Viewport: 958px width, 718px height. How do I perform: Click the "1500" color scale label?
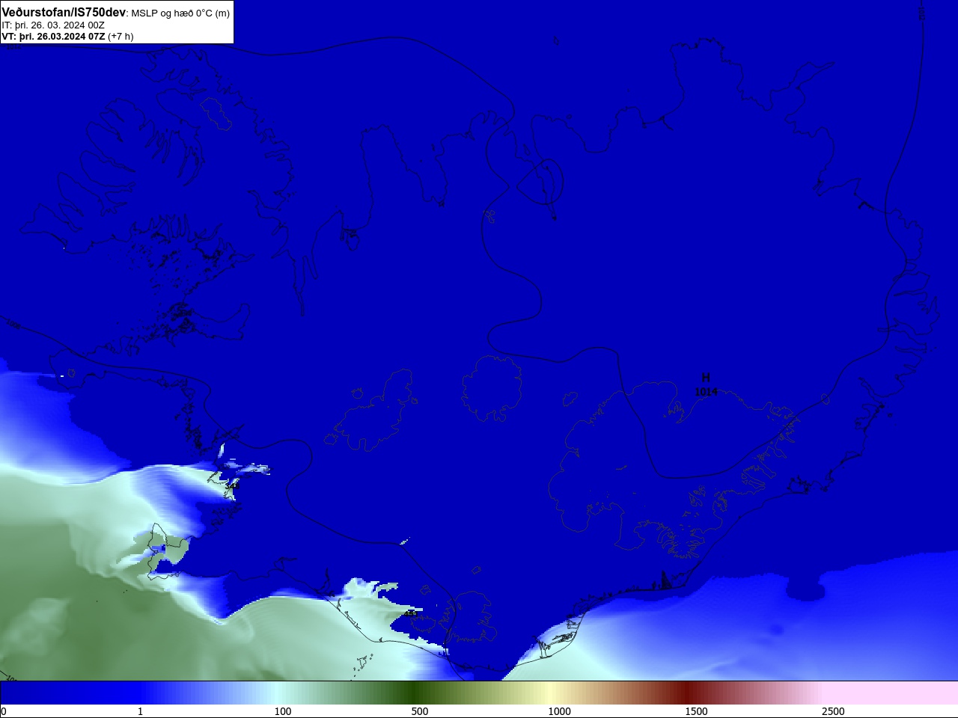(696, 711)
